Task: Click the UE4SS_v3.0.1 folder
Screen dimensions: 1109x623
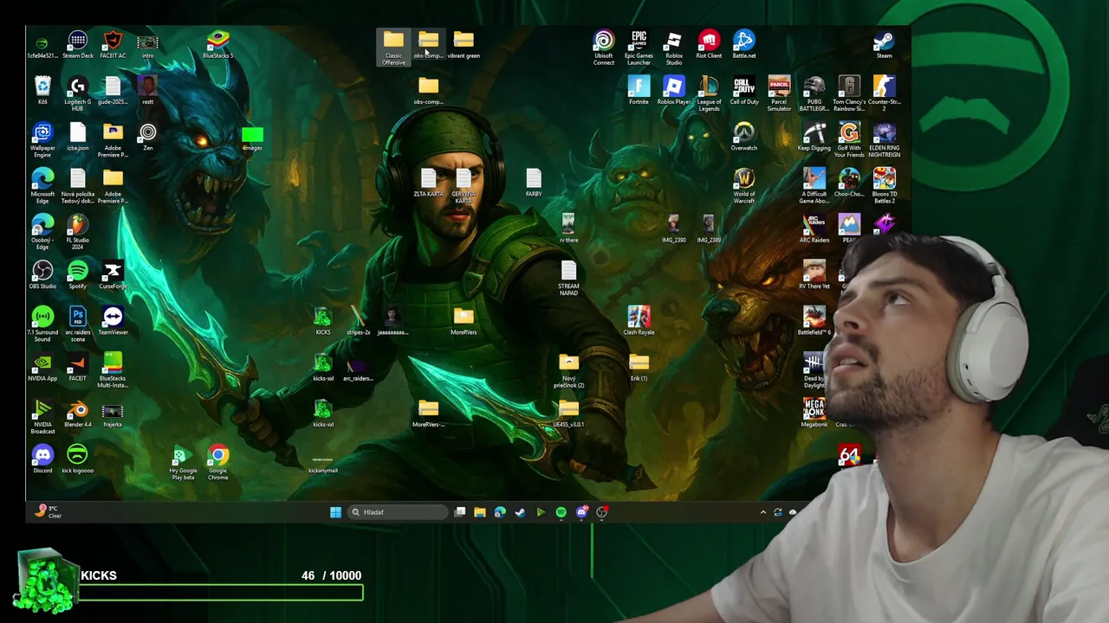Action: [x=568, y=414]
